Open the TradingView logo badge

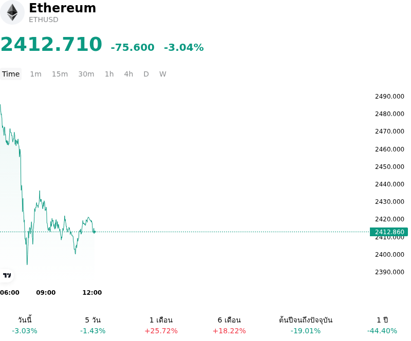7,275
